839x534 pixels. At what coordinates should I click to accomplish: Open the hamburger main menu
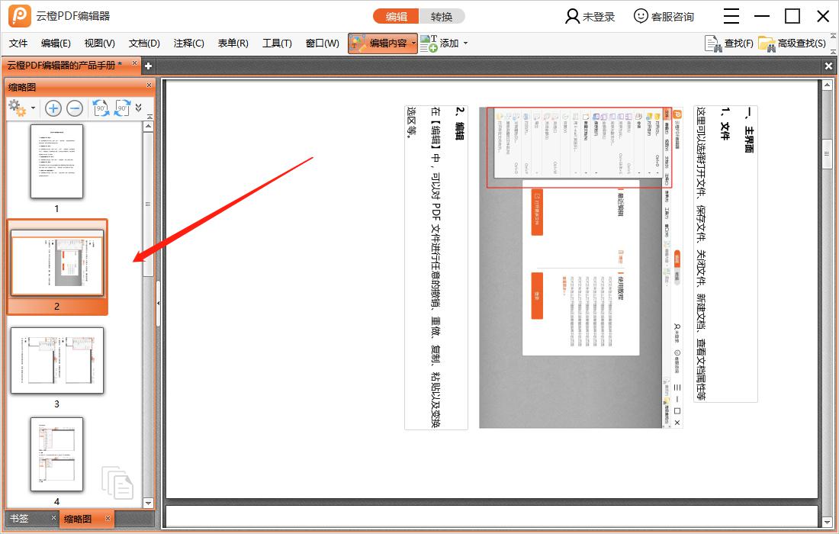(x=731, y=16)
